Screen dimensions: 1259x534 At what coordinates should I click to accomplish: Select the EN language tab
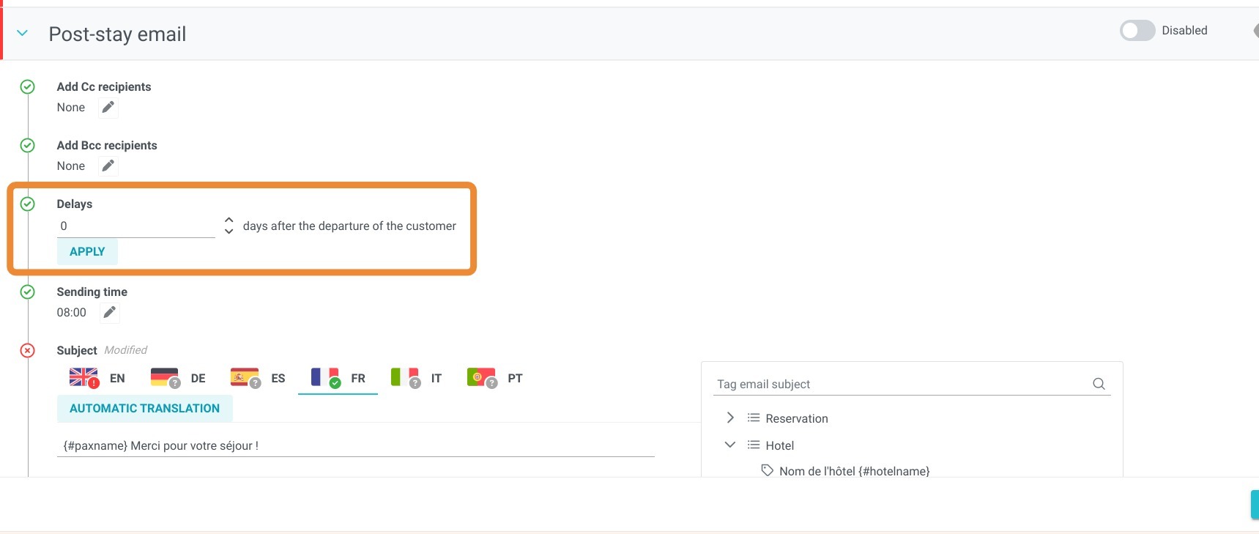point(97,378)
